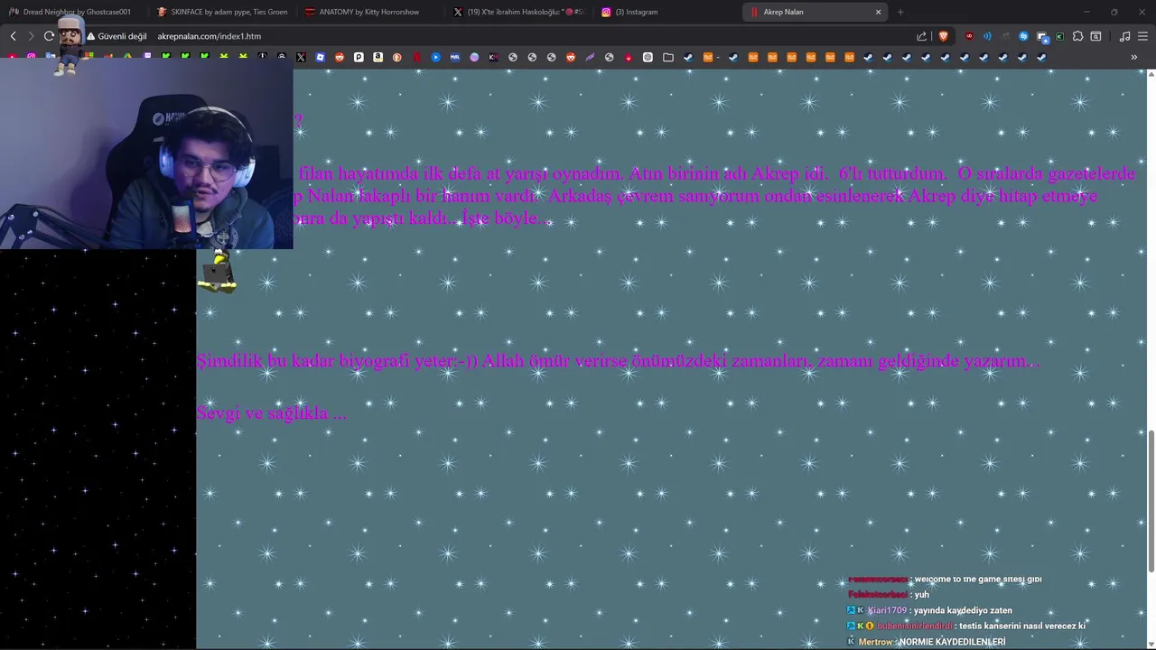Switch to the X İbrahim Haskoloğlu tab
The height and width of the screenshot is (650, 1156).
click(518, 12)
